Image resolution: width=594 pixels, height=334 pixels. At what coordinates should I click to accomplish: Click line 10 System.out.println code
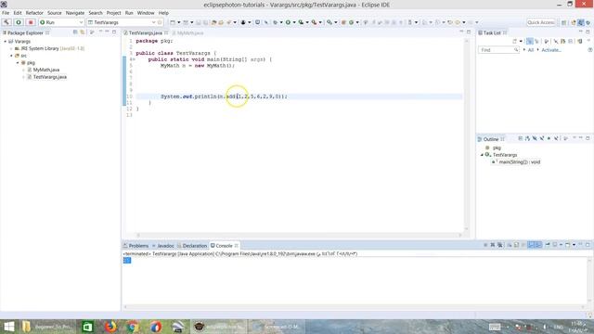tap(224, 96)
